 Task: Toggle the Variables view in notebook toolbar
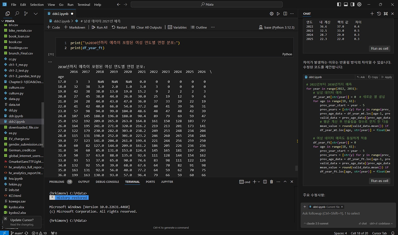click(x=177, y=27)
